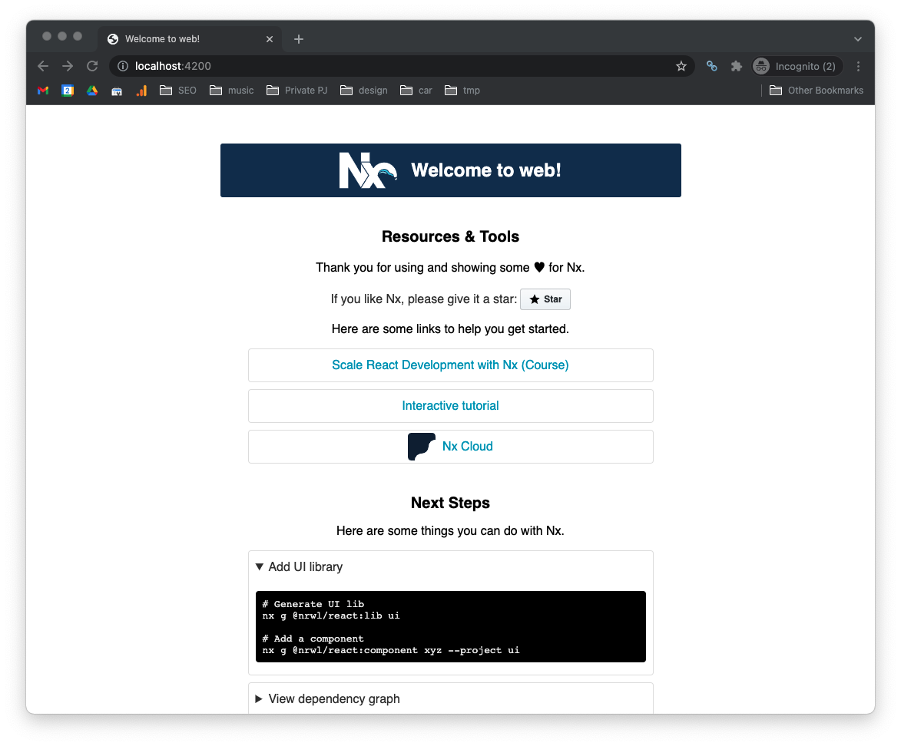Click the link extension icon in toolbar

coord(712,67)
